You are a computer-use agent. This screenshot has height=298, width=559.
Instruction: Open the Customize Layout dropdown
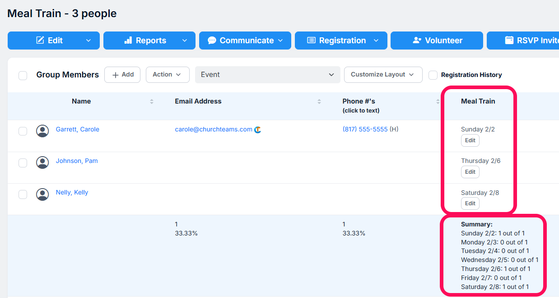click(x=383, y=74)
